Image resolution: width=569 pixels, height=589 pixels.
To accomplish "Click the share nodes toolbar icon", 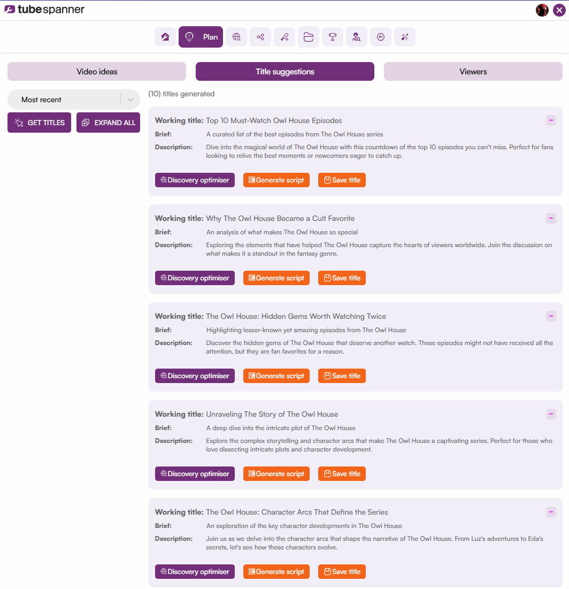I will pos(260,37).
